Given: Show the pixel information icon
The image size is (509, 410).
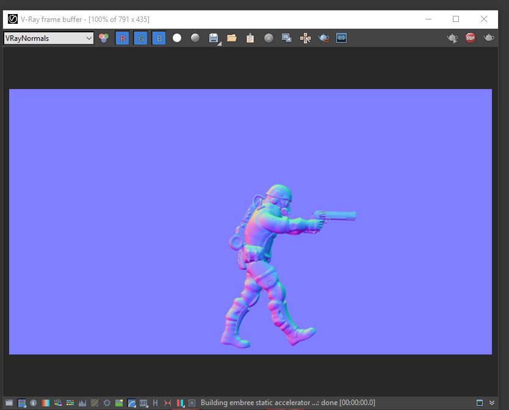Looking at the screenshot, I should [x=33, y=403].
